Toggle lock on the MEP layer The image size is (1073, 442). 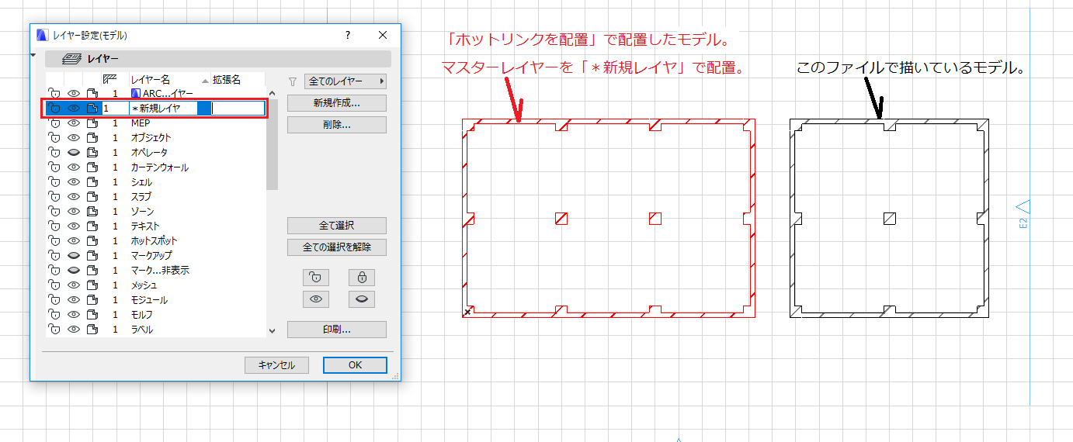tap(54, 123)
